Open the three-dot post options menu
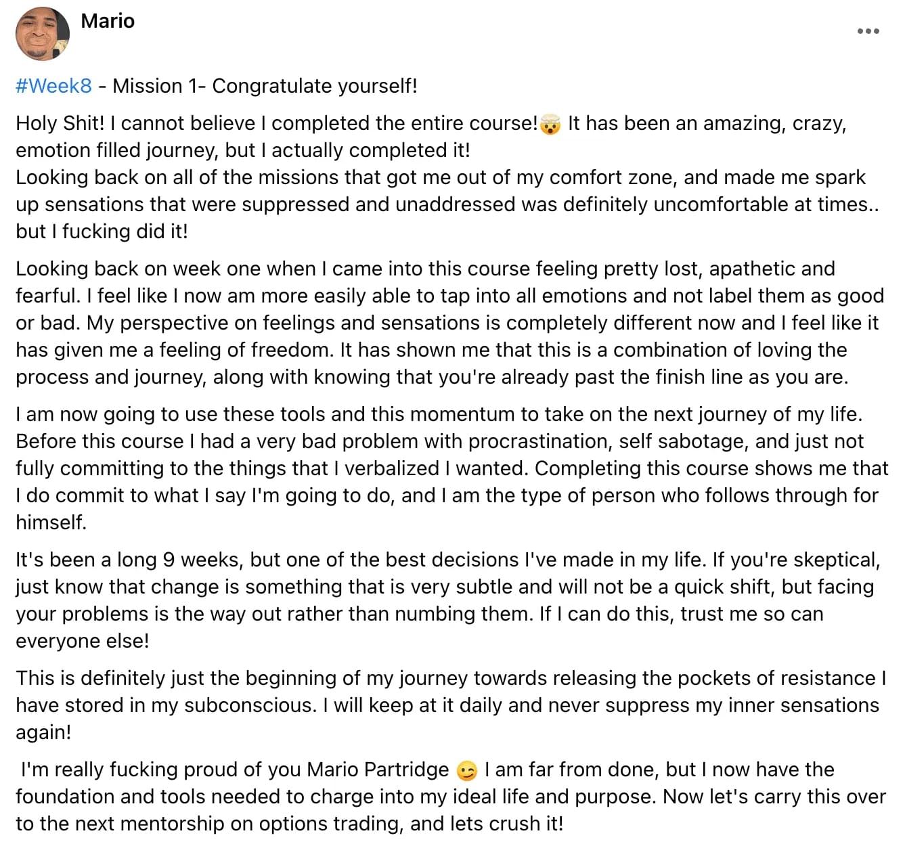This screenshot has height=846, width=905. click(868, 31)
